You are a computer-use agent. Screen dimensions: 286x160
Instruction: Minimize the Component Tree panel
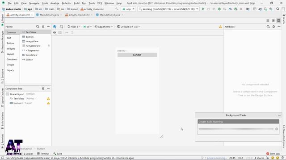(48, 88)
